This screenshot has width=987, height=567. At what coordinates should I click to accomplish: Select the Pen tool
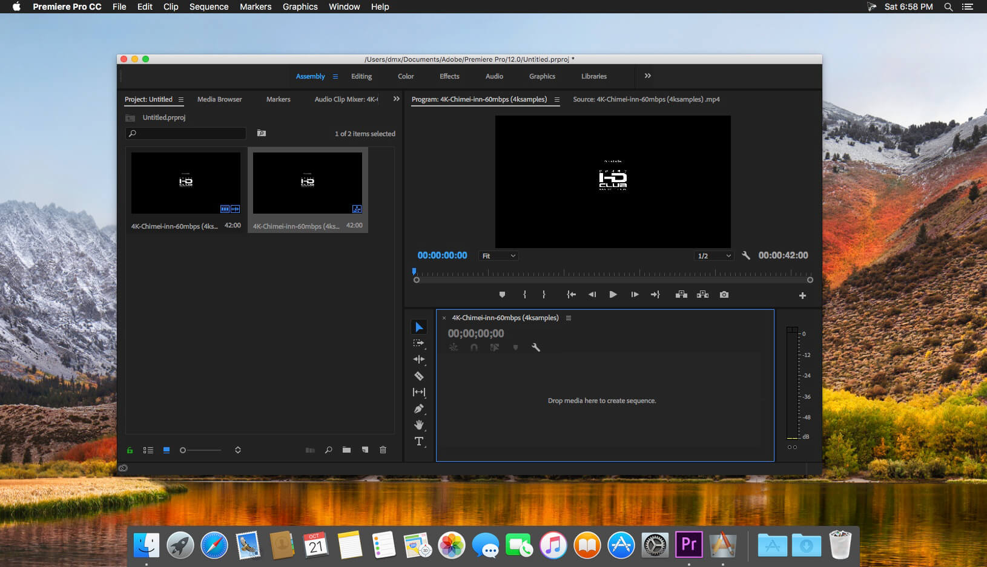tap(418, 408)
